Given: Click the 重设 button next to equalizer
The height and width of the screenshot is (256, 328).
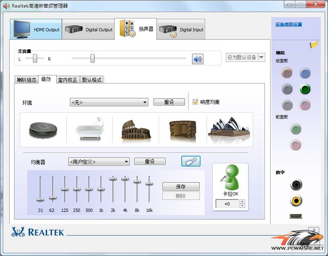Looking at the screenshot, I should (150, 161).
